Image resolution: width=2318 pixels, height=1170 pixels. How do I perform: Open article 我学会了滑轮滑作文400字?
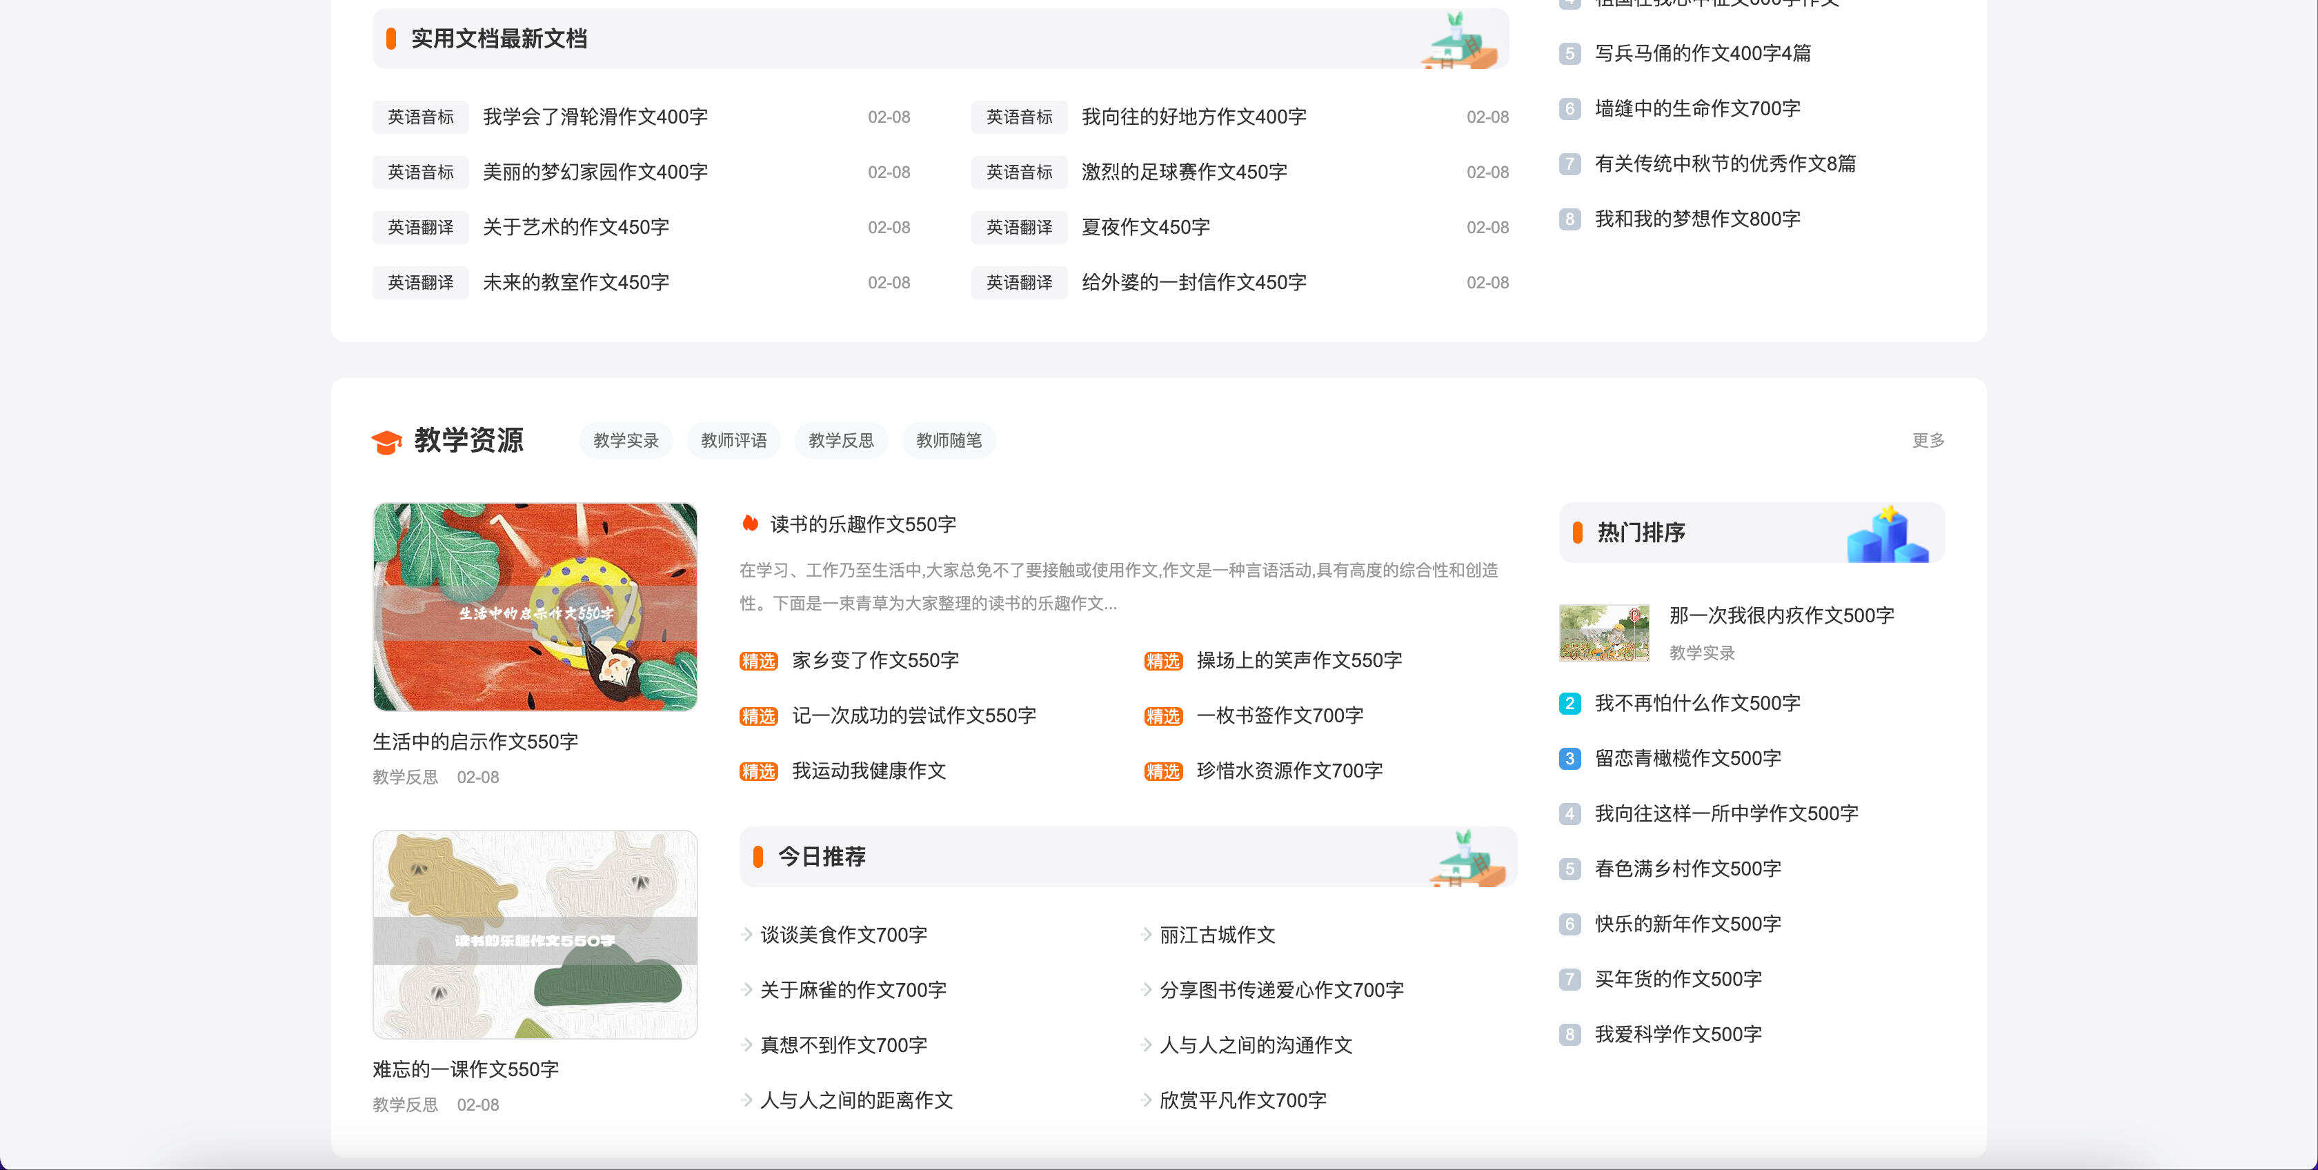[595, 117]
